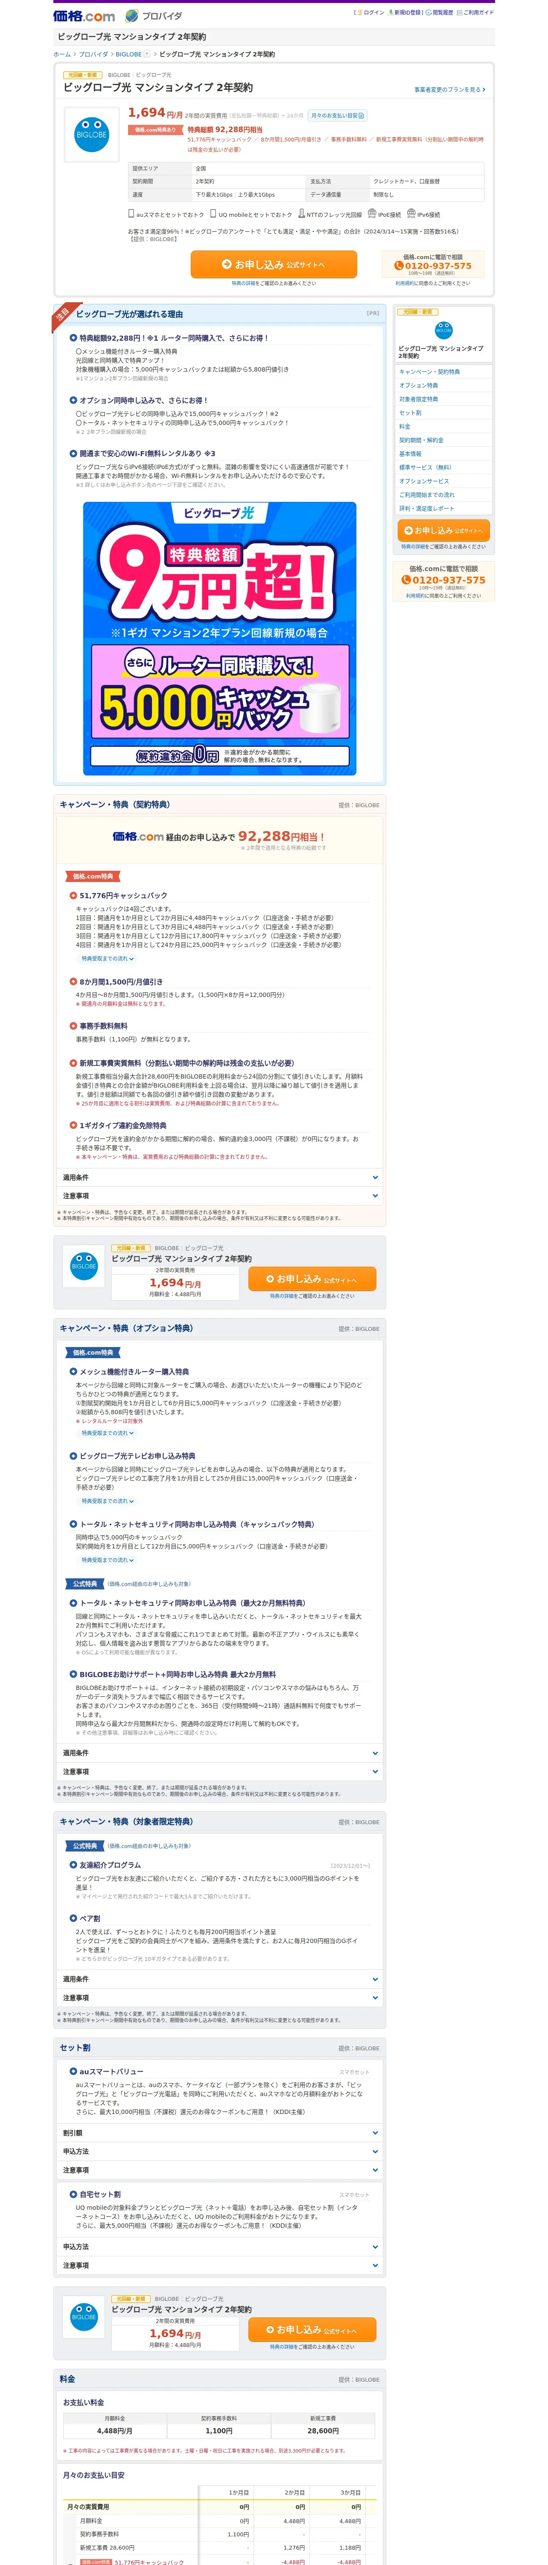The image size is (548, 2565).
Task: Click the 価格.com logo
Action: (84, 16)
